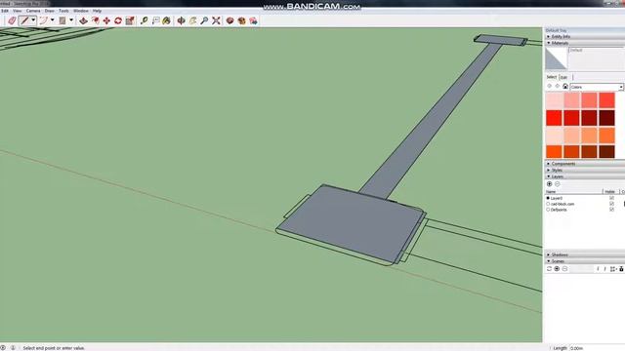
Task: Open the Edit menu
Action: coord(5,11)
